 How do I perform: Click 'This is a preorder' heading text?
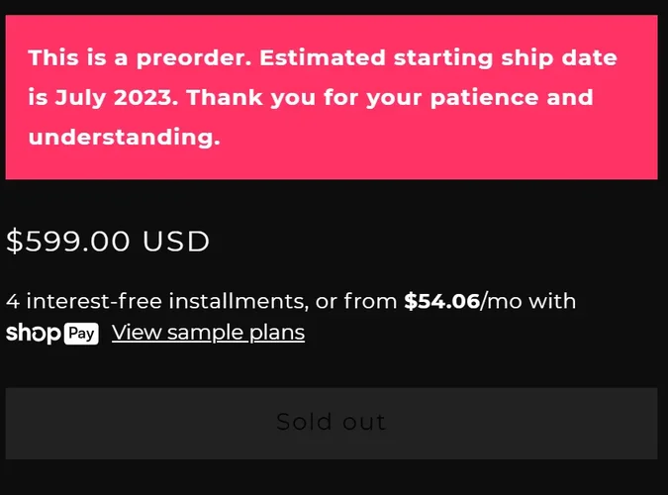tap(139, 57)
